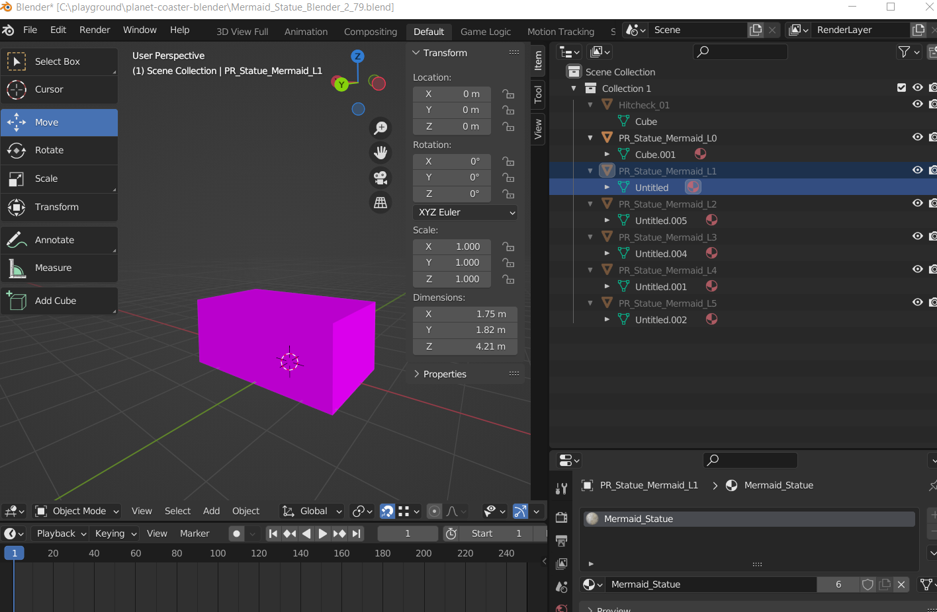
Task: Lock the Scale Y field
Action: [508, 262]
